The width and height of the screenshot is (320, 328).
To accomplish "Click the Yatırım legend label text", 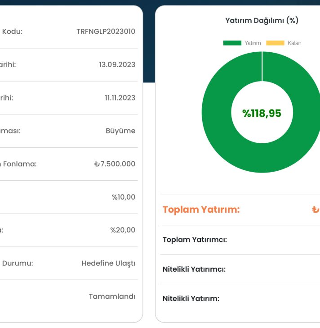I will click(x=253, y=43).
